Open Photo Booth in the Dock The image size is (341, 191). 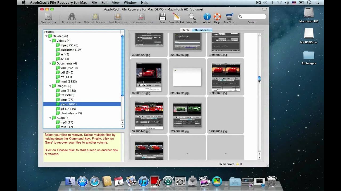point(156,181)
